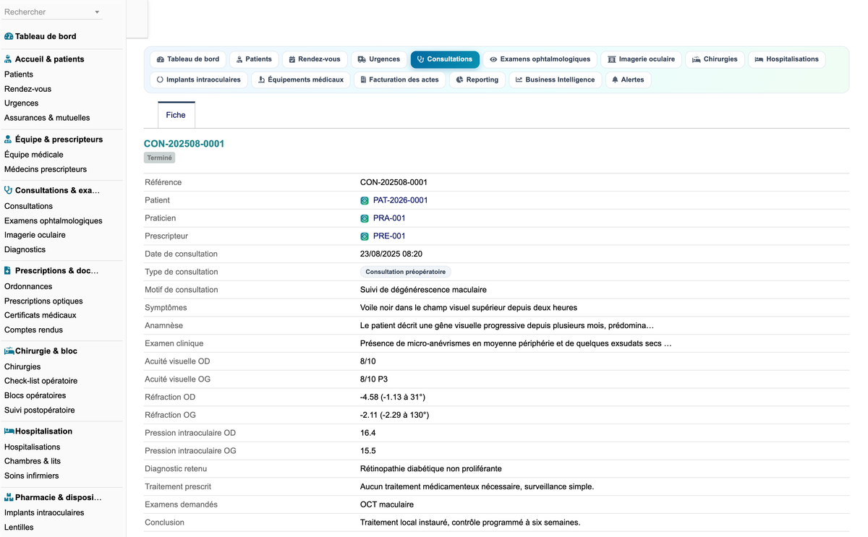The height and width of the screenshot is (537, 868).
Task: Click the Chirurgie & bloc bed icon
Action: pyautogui.click(x=9, y=351)
